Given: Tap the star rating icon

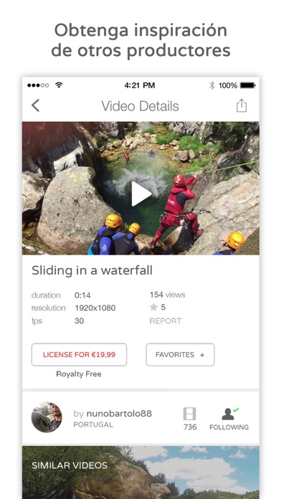Looking at the screenshot, I should click(x=153, y=307).
